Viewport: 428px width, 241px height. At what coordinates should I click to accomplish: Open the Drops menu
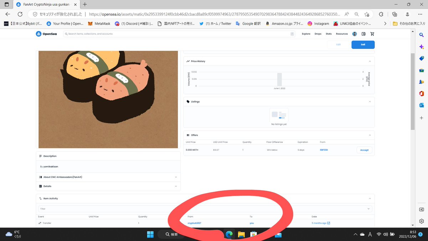click(x=317, y=34)
